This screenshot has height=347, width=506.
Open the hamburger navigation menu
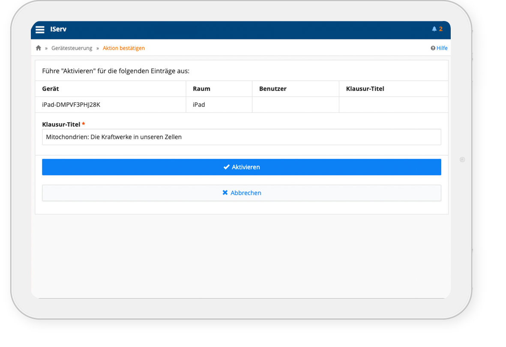[x=40, y=30]
